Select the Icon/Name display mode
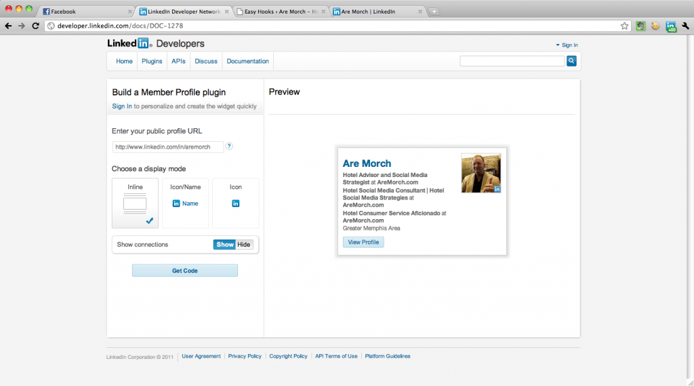The height and width of the screenshot is (386, 694). click(186, 204)
